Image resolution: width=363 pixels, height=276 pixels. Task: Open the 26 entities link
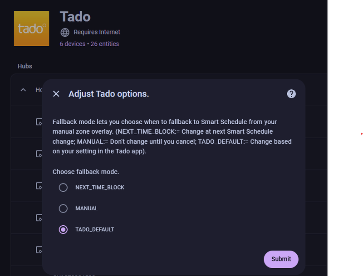[x=105, y=44]
